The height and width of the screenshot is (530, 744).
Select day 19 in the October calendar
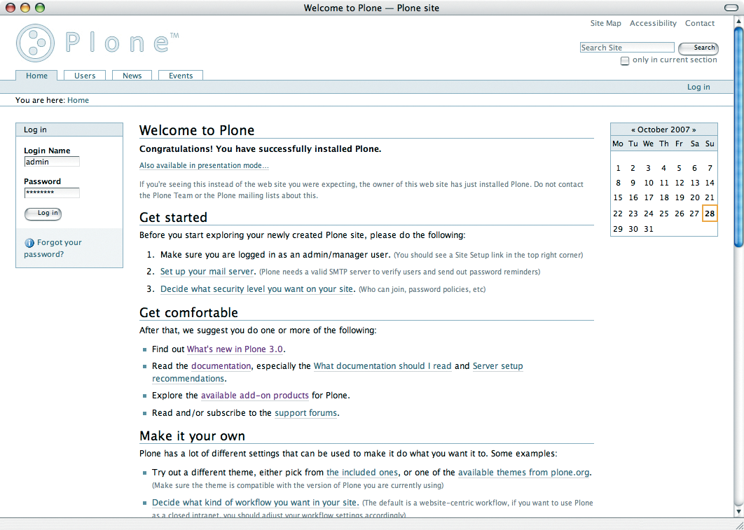(680, 197)
